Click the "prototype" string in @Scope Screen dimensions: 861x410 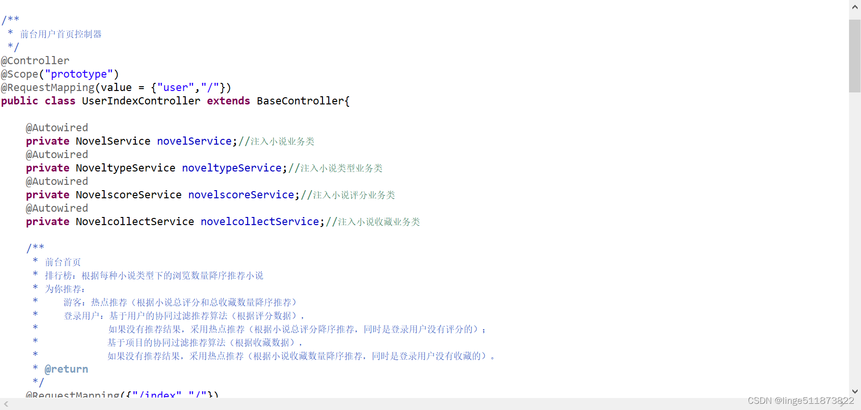coord(79,74)
